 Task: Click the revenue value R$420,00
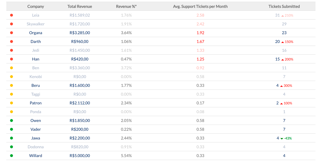coord(80,59)
